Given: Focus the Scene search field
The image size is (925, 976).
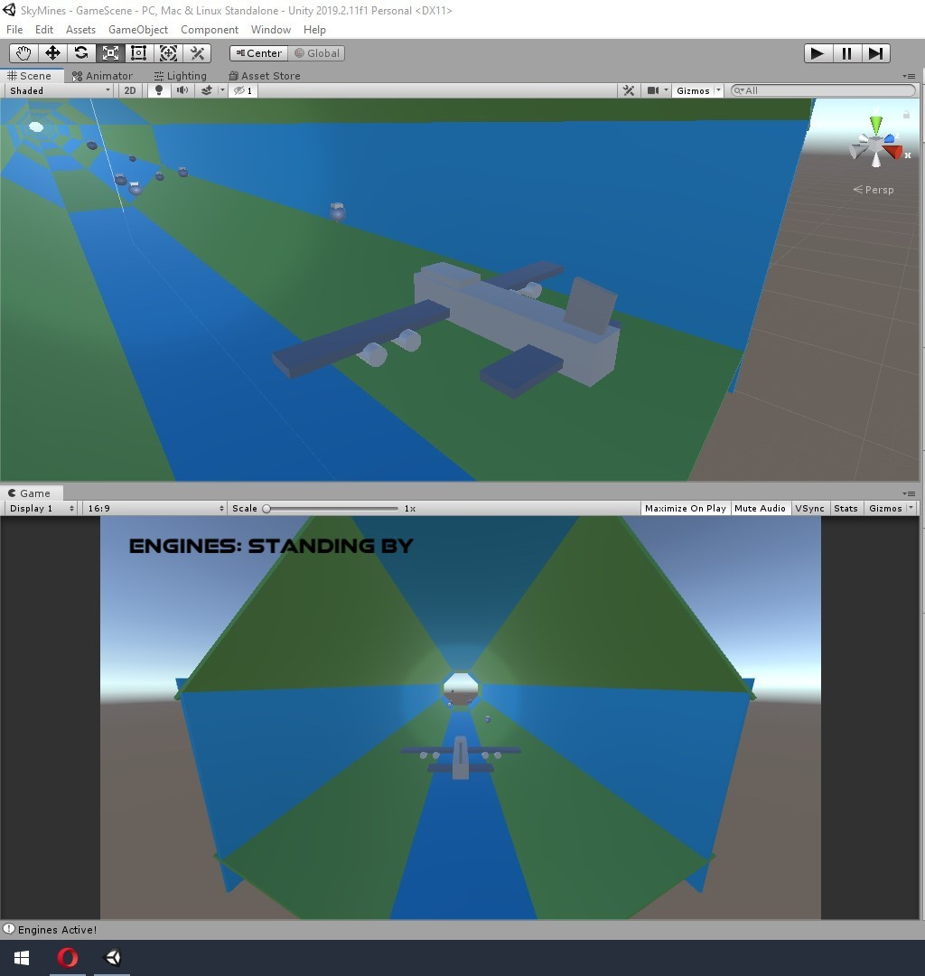Looking at the screenshot, I should click(823, 90).
